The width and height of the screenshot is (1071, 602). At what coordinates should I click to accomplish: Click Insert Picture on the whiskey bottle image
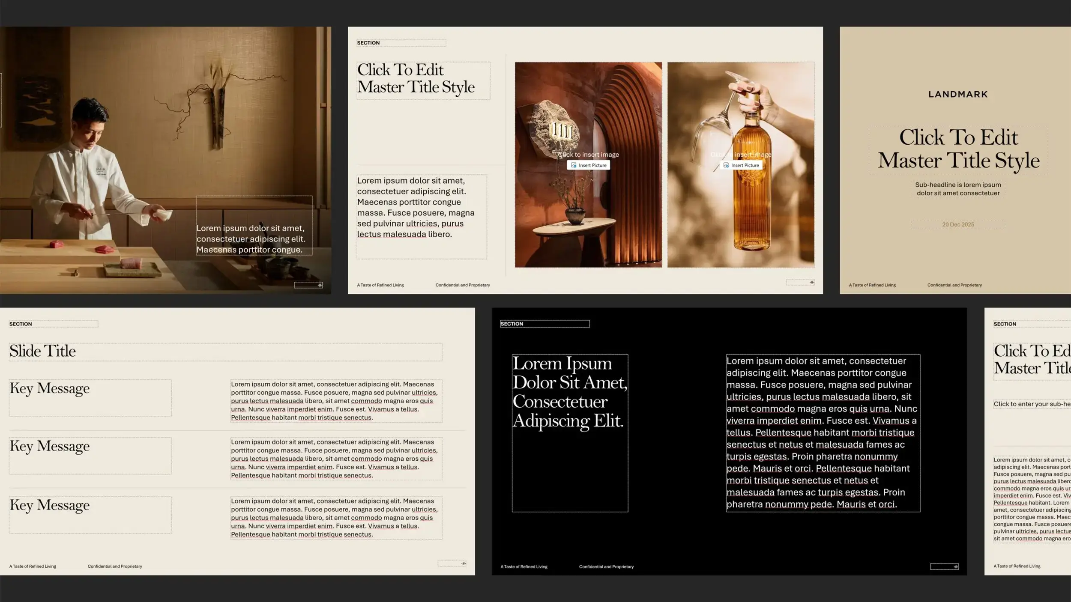coord(741,165)
